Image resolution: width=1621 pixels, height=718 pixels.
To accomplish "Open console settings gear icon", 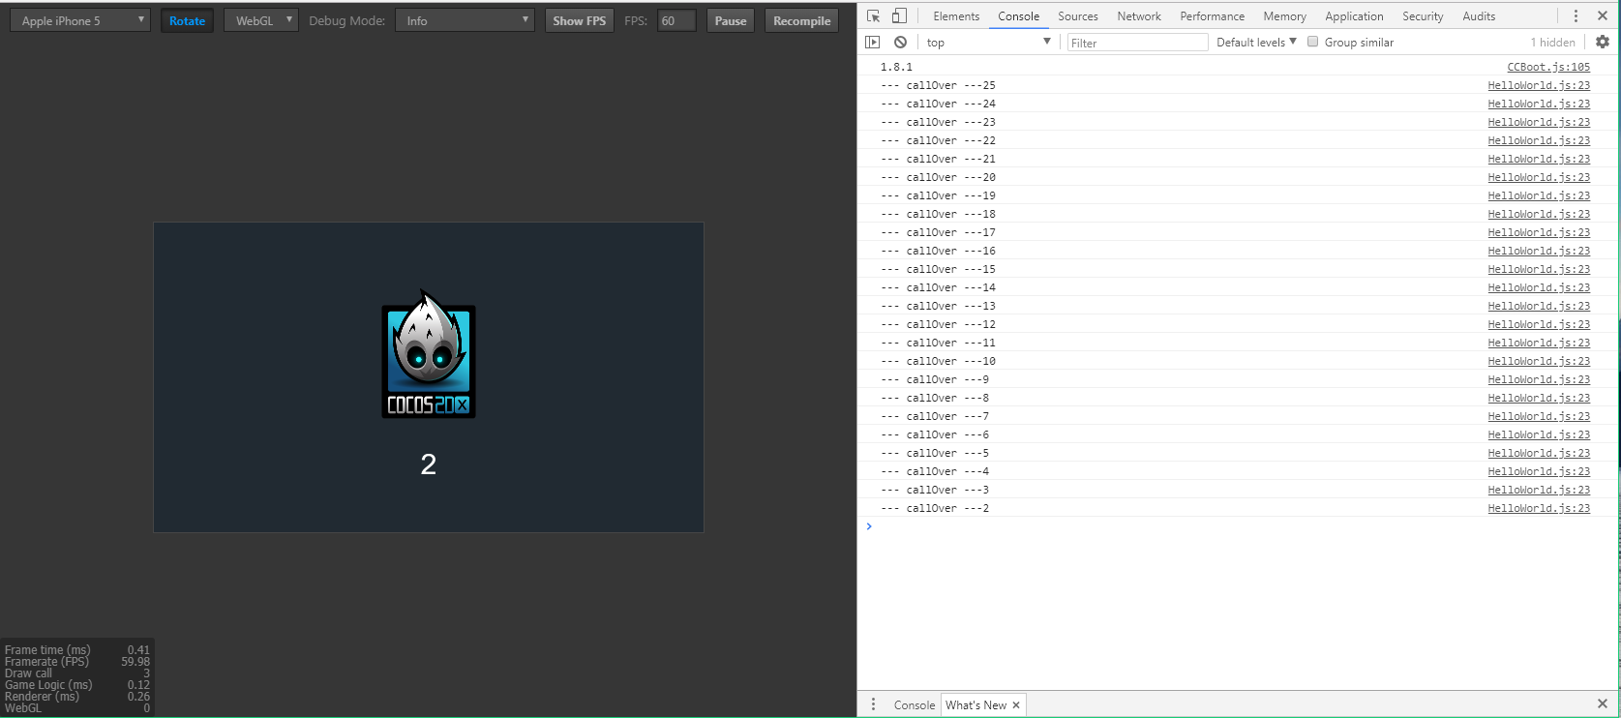I will point(1603,43).
